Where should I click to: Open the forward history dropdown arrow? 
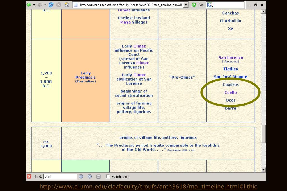[45, 5]
